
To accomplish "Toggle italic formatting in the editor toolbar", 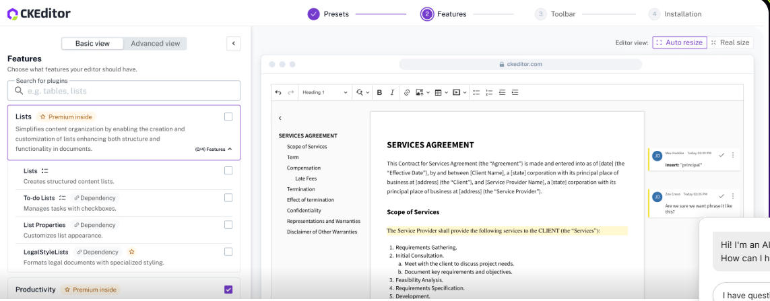I will coord(392,92).
